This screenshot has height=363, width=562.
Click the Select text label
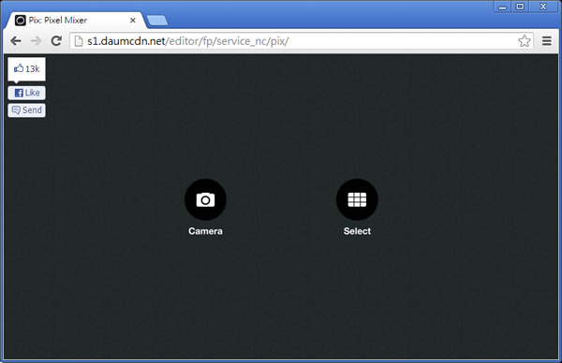[357, 231]
